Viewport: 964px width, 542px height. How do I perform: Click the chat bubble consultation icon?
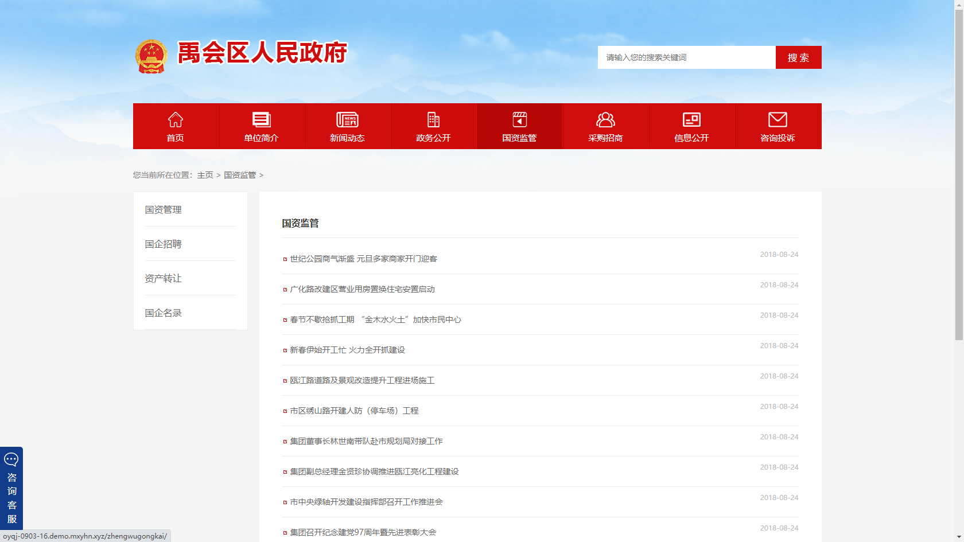pyautogui.click(x=11, y=459)
